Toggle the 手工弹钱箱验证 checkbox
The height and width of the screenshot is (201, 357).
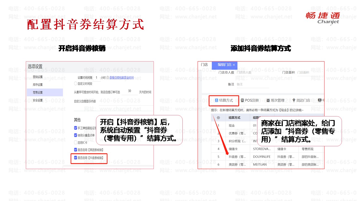[76, 128]
